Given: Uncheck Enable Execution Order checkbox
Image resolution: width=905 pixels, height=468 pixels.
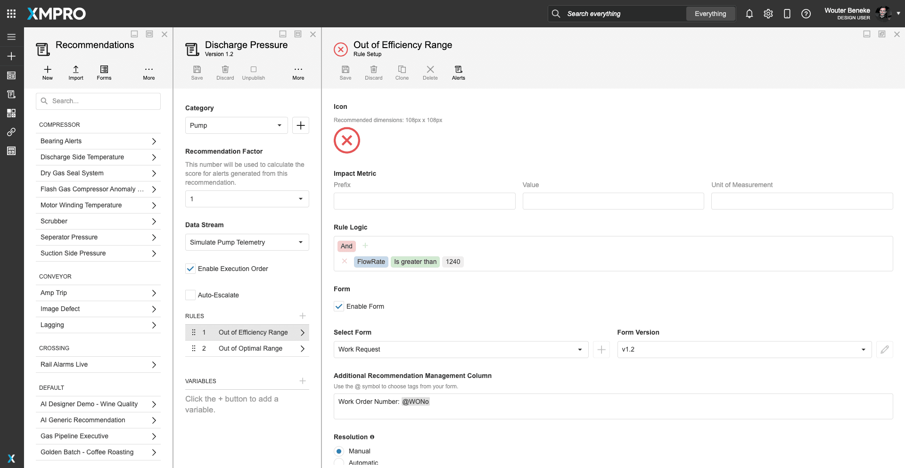Looking at the screenshot, I should pyautogui.click(x=190, y=269).
